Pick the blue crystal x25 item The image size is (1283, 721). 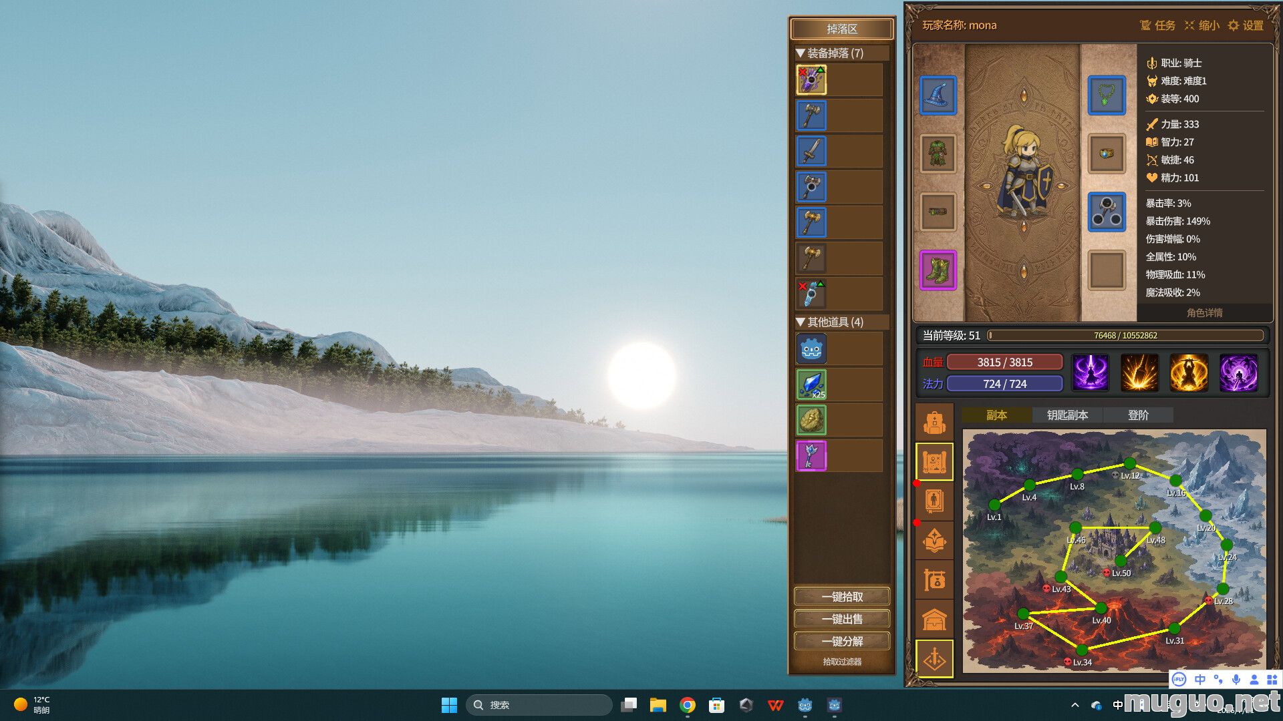[811, 385]
